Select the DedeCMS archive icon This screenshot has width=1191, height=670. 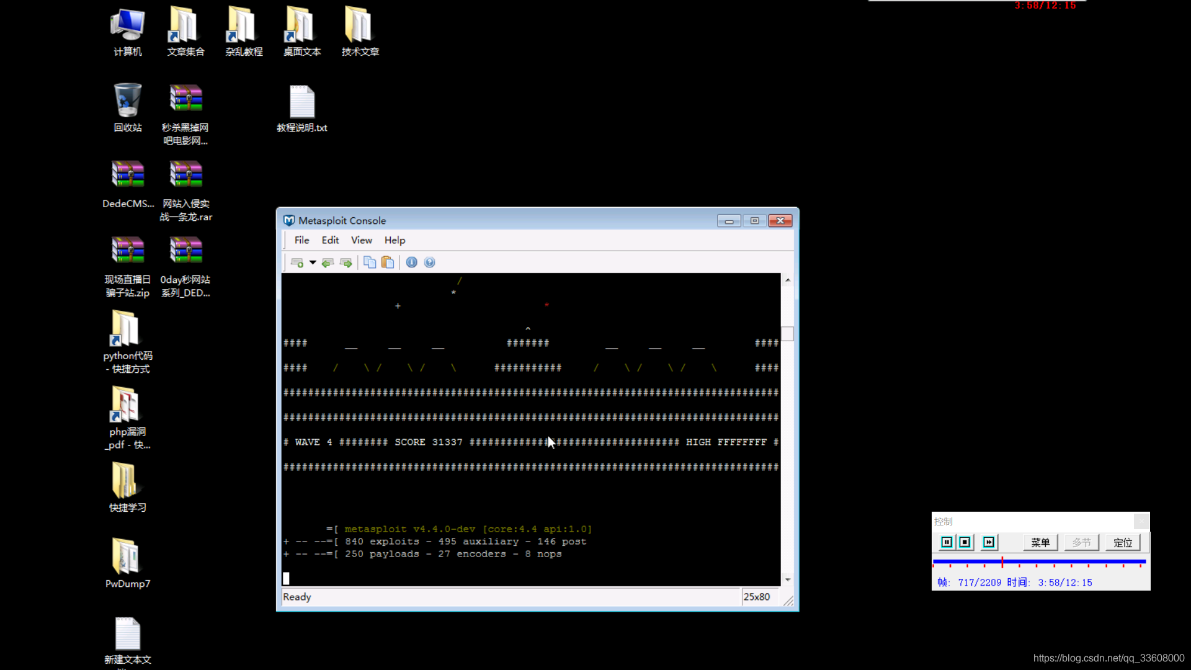(x=128, y=184)
